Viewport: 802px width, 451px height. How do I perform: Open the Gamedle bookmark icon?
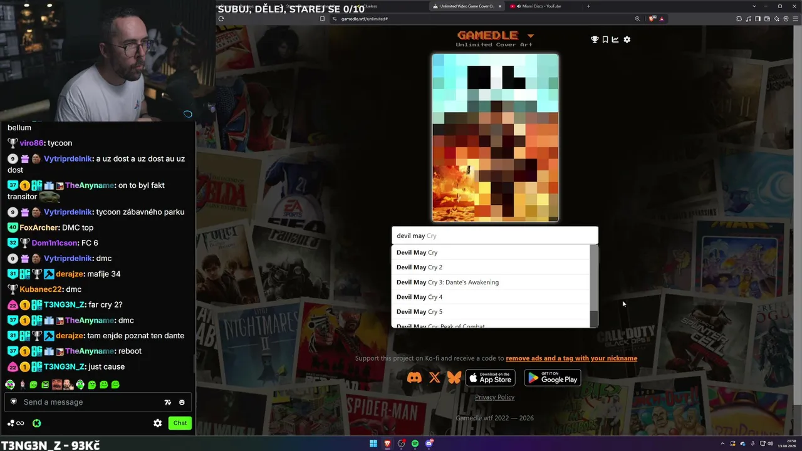[x=605, y=39]
